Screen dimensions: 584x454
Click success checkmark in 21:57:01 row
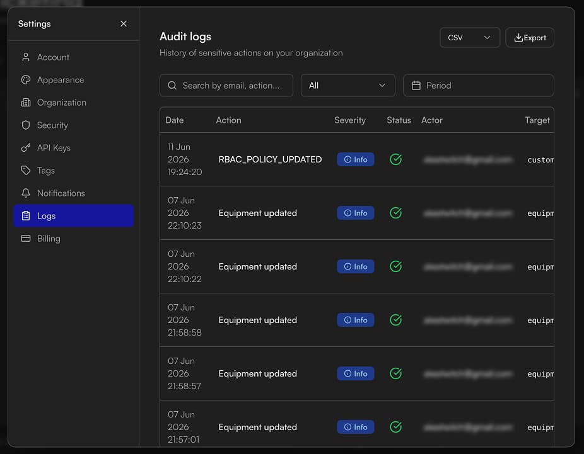pyautogui.click(x=395, y=427)
